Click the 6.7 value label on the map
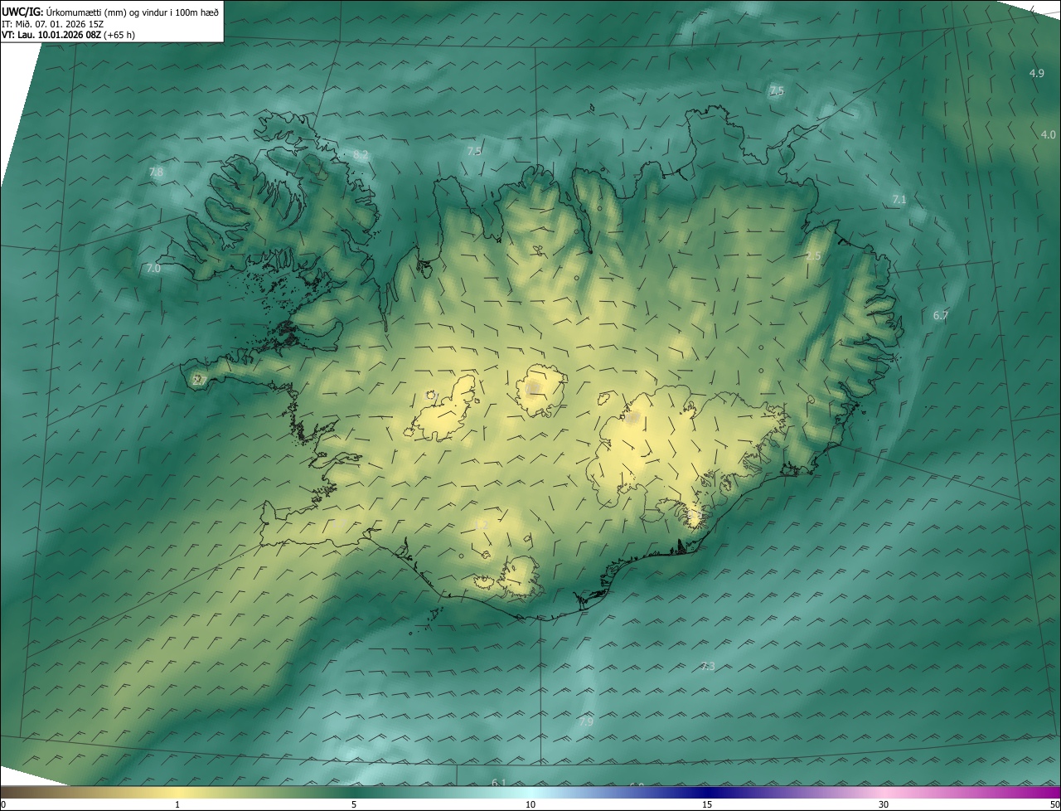This screenshot has height=811, width=1061. point(940,315)
